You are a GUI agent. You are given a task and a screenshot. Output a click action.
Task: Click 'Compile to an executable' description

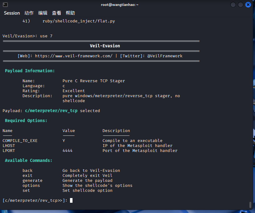point(132,141)
